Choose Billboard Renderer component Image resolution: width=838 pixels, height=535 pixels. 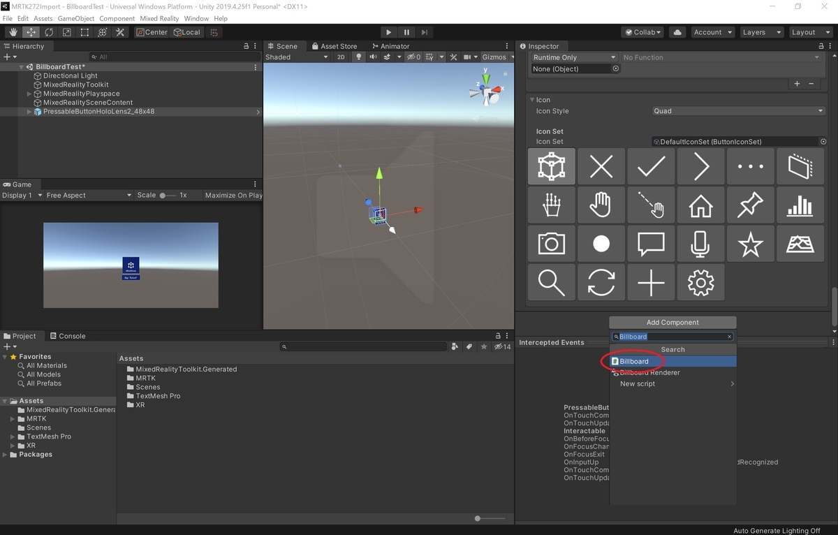pos(672,372)
